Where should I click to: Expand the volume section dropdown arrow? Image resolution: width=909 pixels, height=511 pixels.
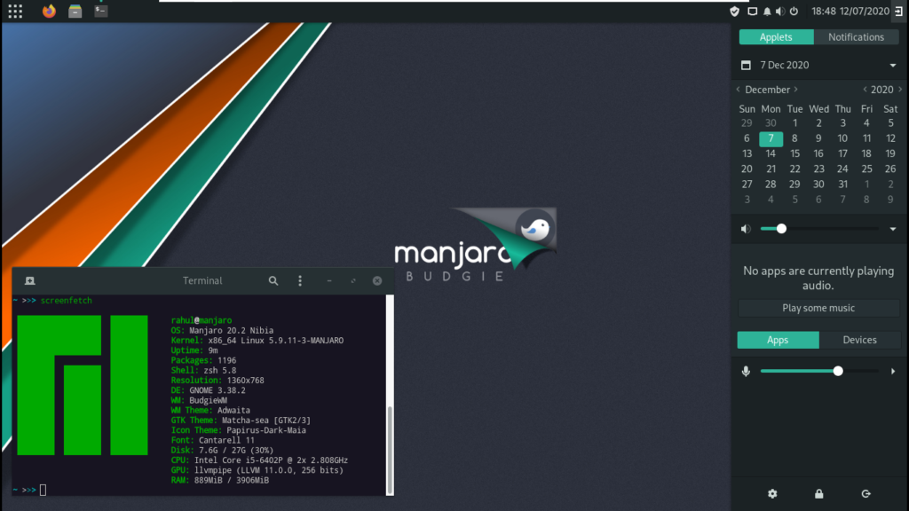(x=893, y=229)
